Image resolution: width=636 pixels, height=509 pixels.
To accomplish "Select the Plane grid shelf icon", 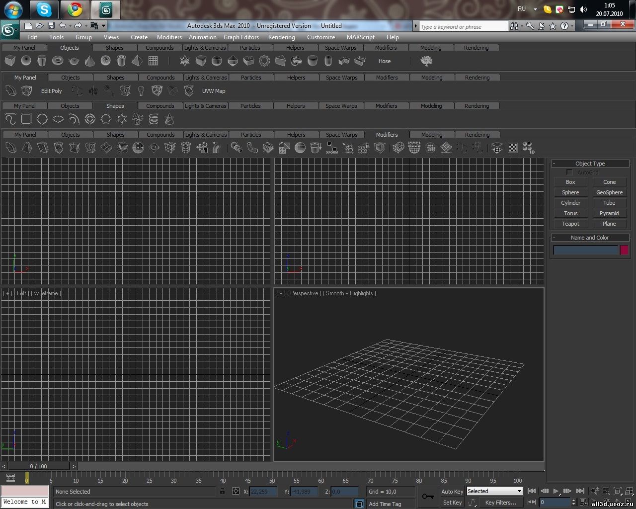I will click(x=153, y=61).
